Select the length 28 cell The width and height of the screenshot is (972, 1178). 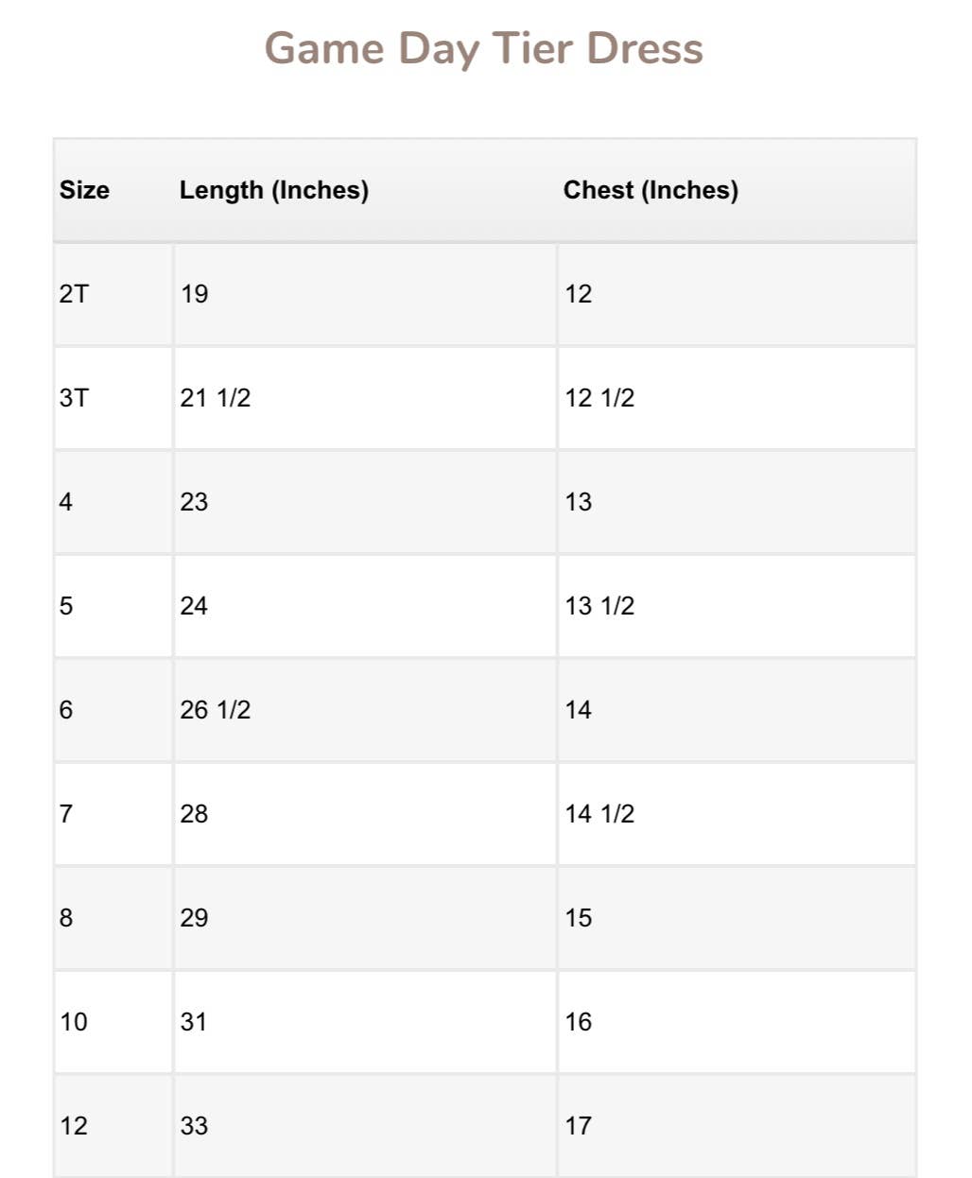tap(195, 814)
